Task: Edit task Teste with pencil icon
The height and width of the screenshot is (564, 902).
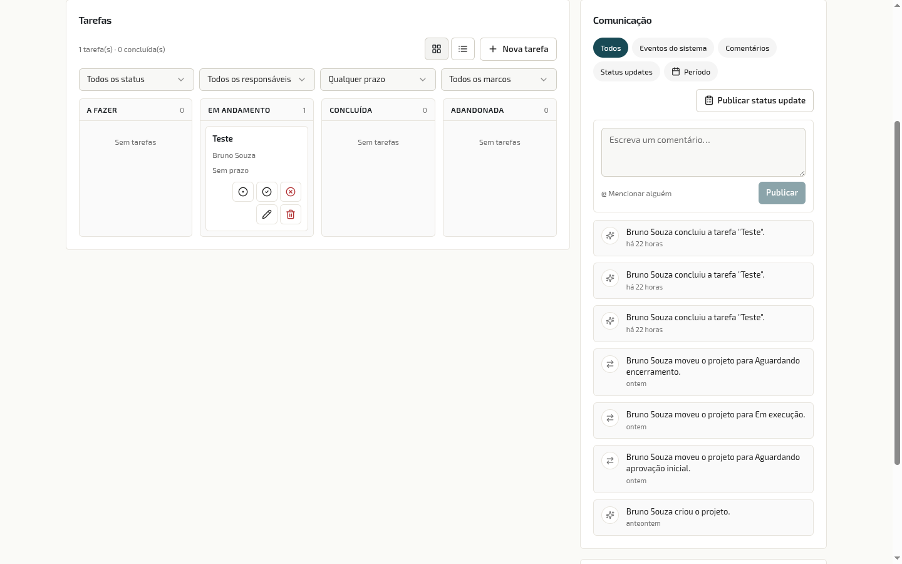Action: 267,214
